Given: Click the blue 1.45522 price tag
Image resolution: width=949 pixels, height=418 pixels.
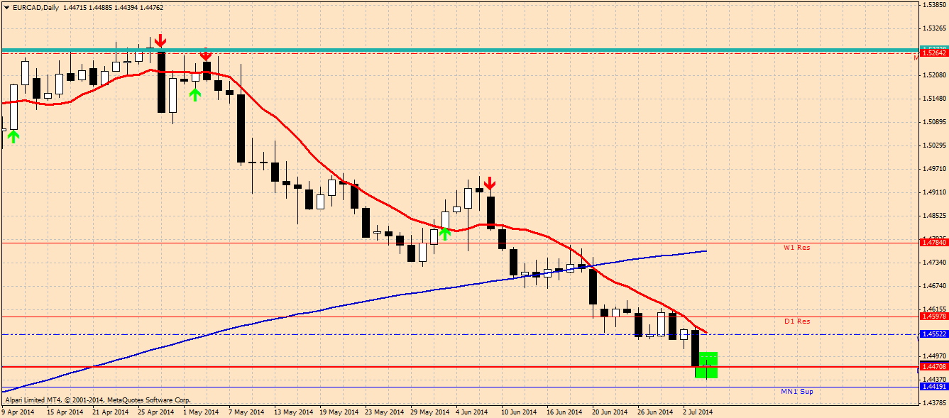Looking at the screenshot, I should click(x=933, y=334).
